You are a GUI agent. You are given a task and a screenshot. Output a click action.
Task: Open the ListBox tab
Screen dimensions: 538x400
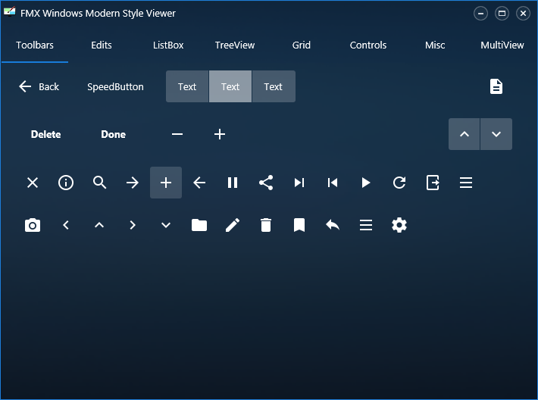click(x=168, y=45)
